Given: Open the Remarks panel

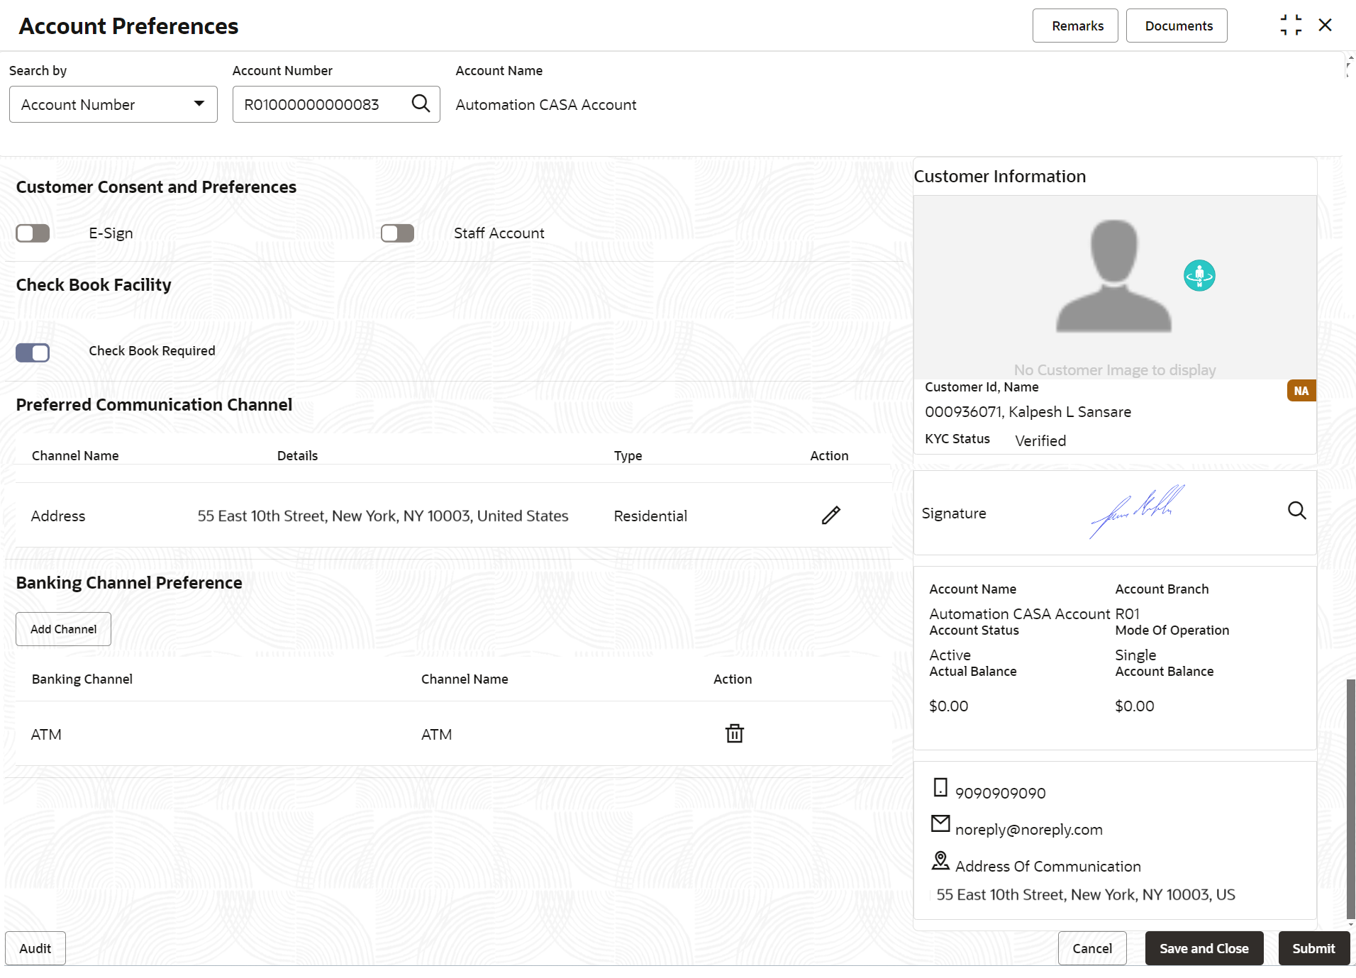Looking at the screenshot, I should [1075, 26].
